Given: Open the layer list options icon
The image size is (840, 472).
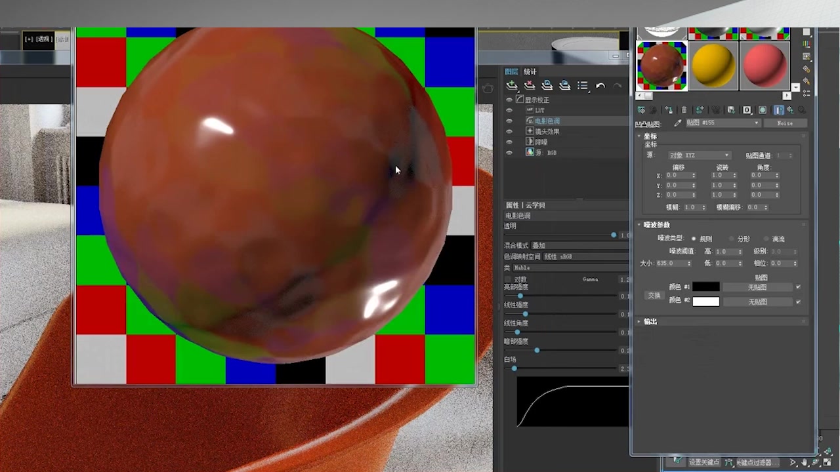Looking at the screenshot, I should click(583, 85).
